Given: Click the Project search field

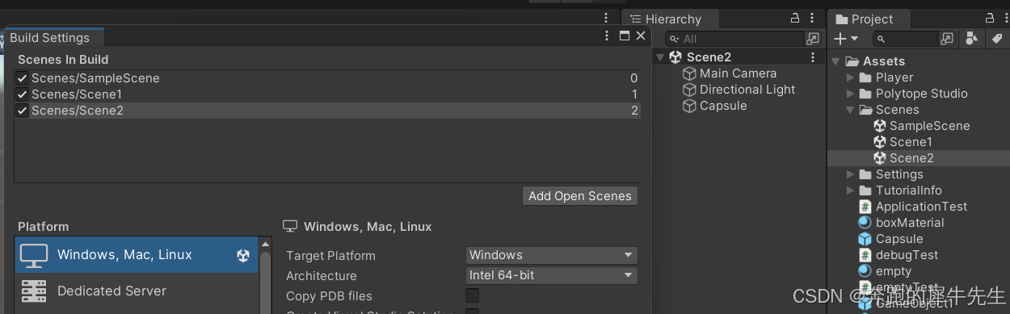Looking at the screenshot, I should point(906,39).
